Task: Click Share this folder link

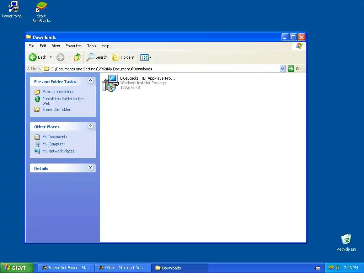Action: click(56, 109)
